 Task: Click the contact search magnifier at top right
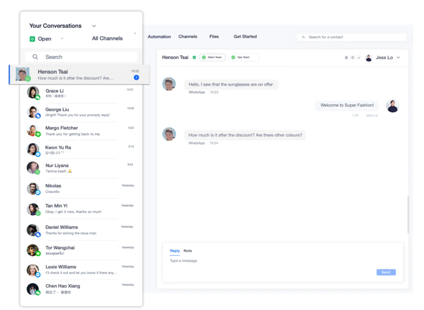pyautogui.click(x=303, y=37)
